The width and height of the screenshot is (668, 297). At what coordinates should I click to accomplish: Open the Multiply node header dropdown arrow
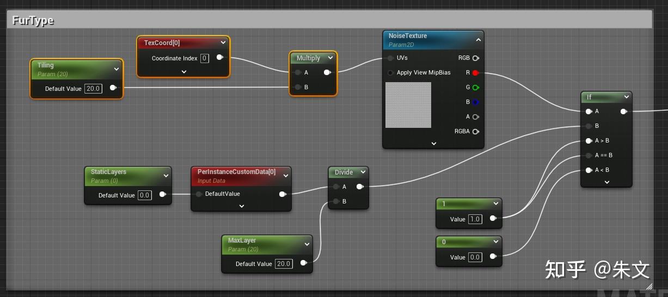coord(330,58)
